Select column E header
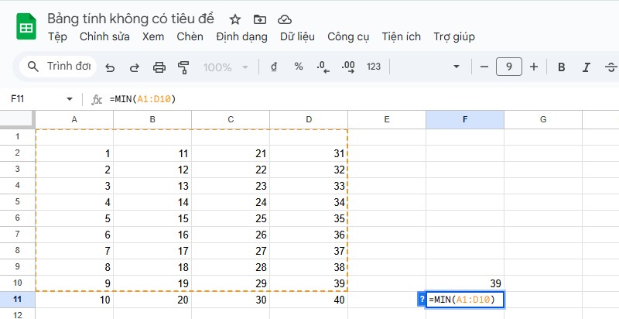619x319 pixels. tap(387, 119)
